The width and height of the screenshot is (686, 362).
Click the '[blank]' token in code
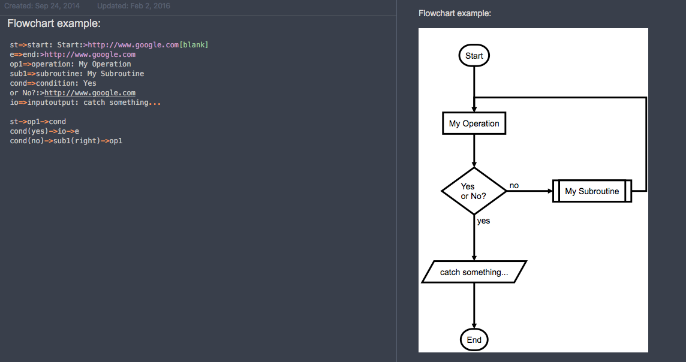click(x=194, y=44)
